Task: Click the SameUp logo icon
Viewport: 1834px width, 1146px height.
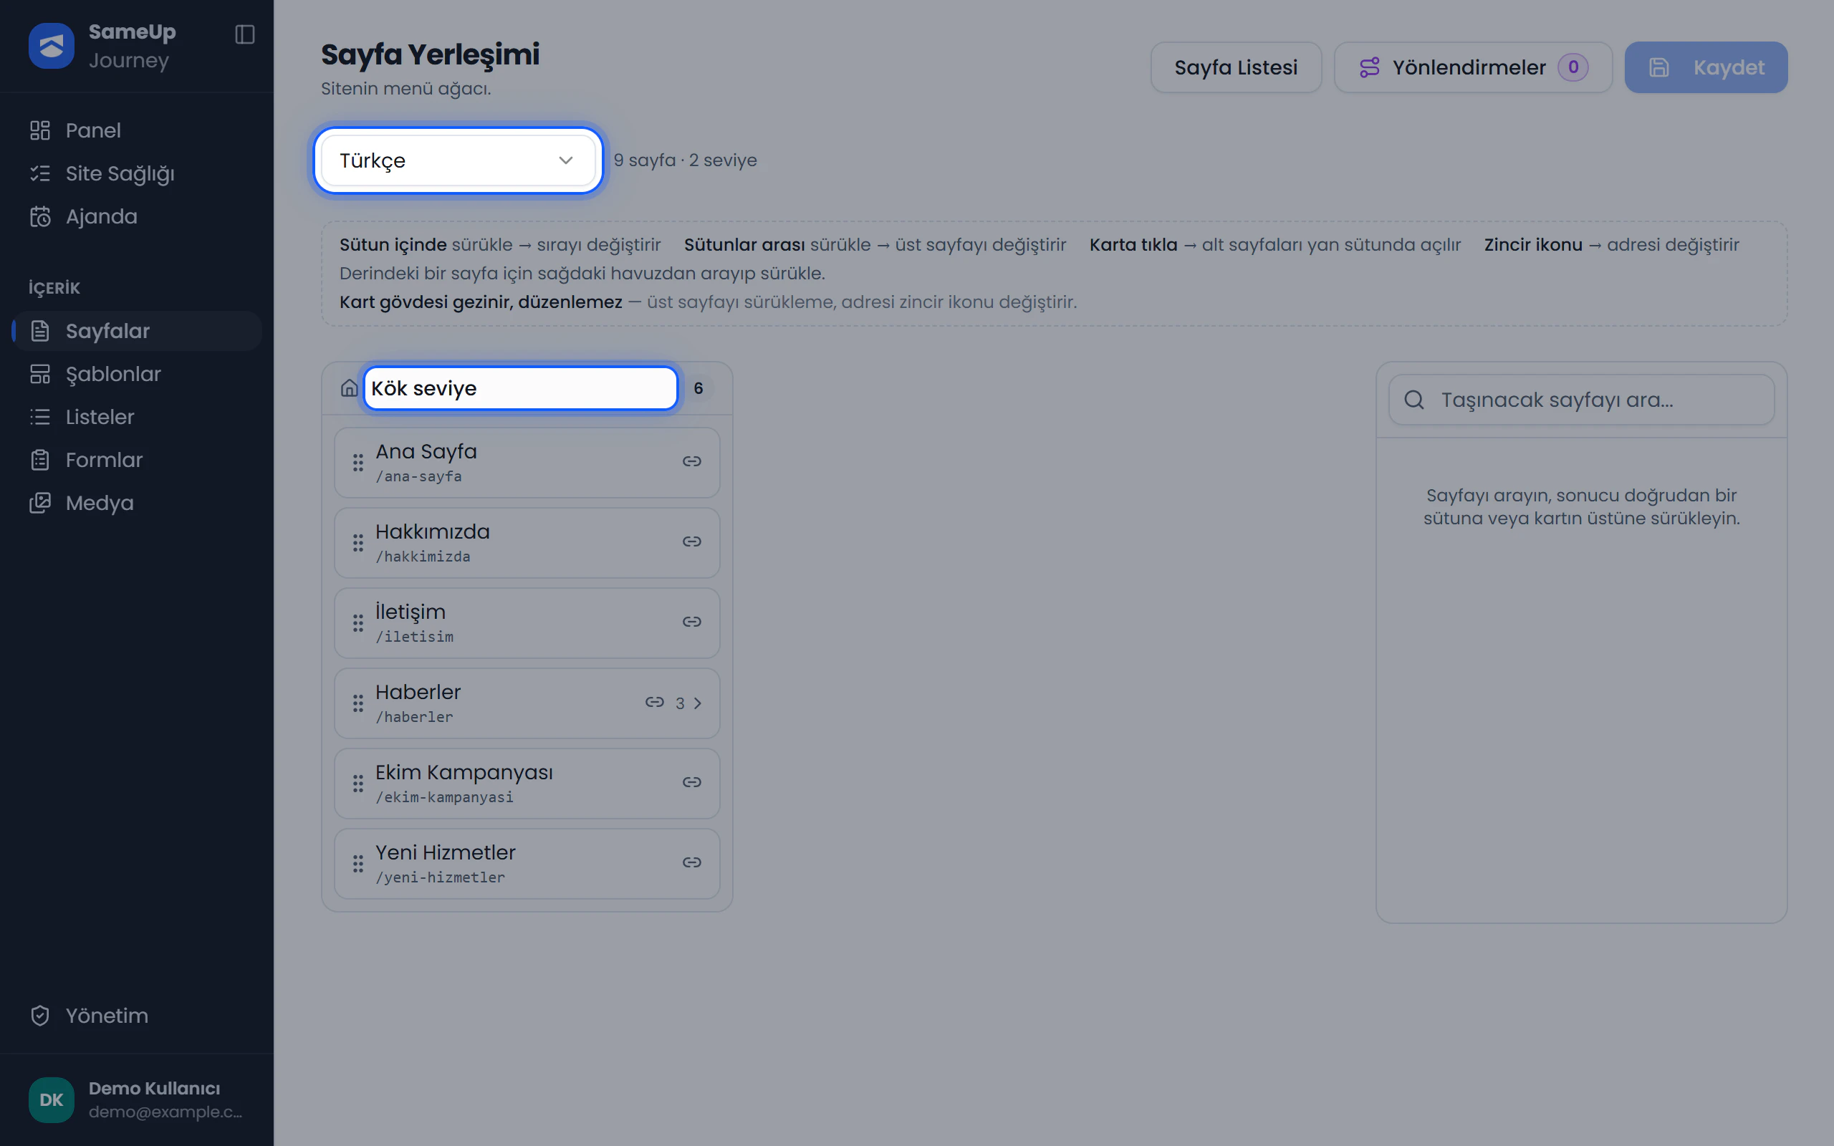Action: point(51,47)
